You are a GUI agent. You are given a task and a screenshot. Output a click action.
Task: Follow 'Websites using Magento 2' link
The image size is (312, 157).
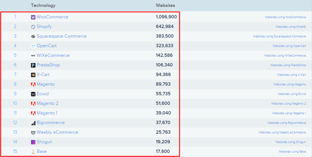click(288, 103)
